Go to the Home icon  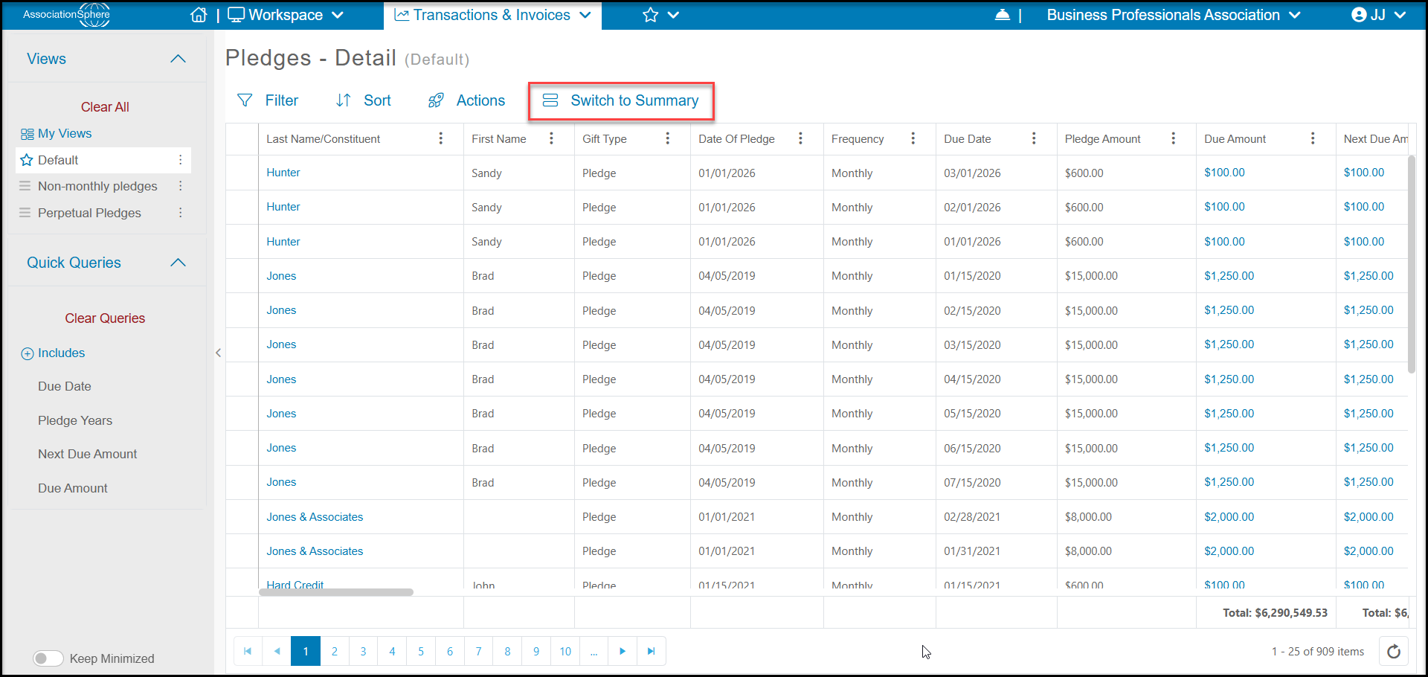point(199,15)
